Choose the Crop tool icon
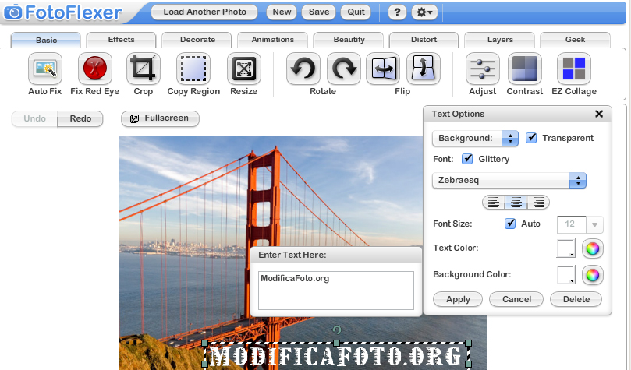 (144, 69)
